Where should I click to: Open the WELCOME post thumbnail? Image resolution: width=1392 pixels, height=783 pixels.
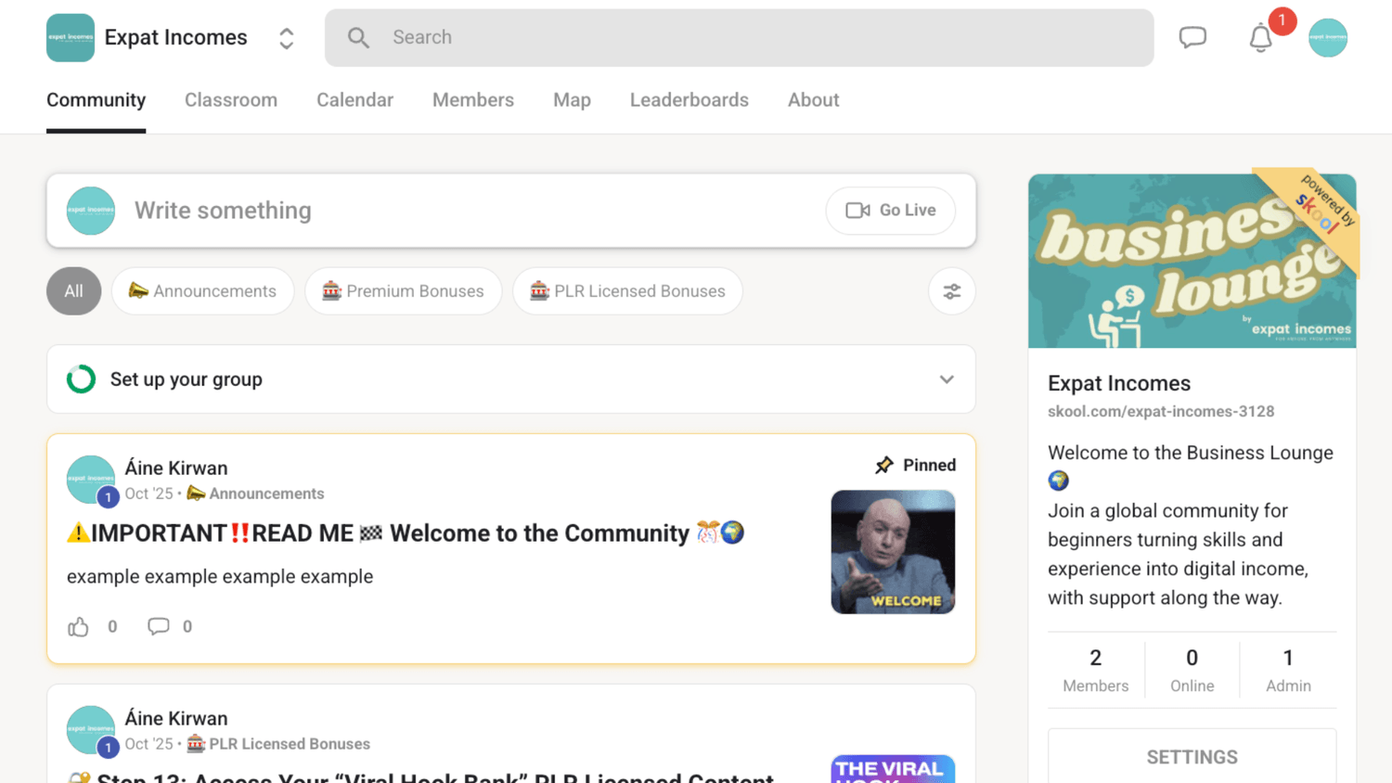pyautogui.click(x=893, y=552)
